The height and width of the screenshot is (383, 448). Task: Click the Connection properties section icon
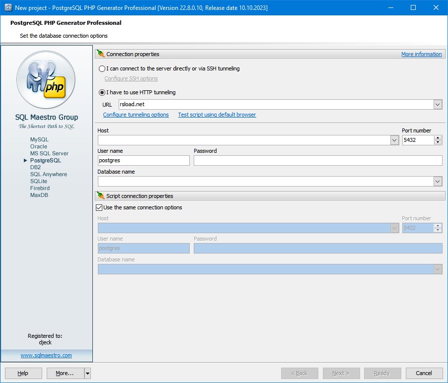(x=101, y=54)
